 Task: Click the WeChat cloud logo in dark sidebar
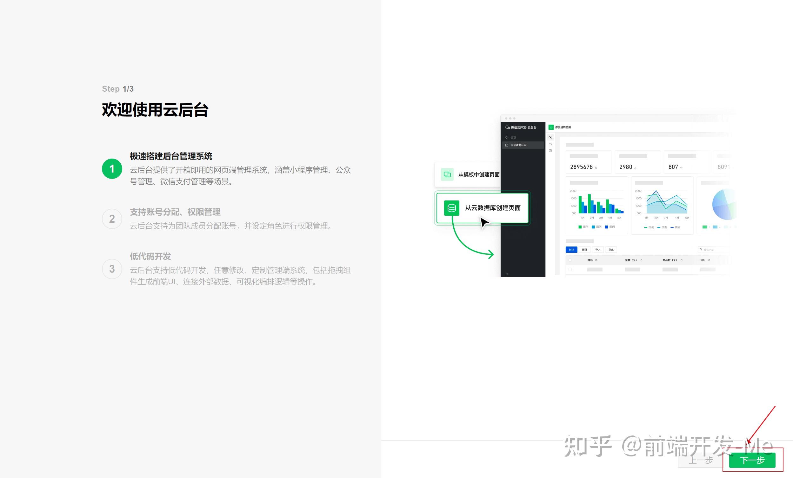coord(508,128)
